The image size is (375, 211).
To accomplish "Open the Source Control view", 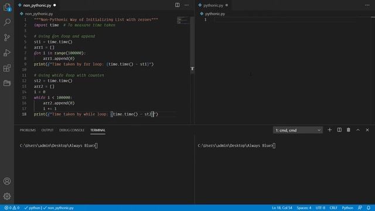I will pos(7,38).
